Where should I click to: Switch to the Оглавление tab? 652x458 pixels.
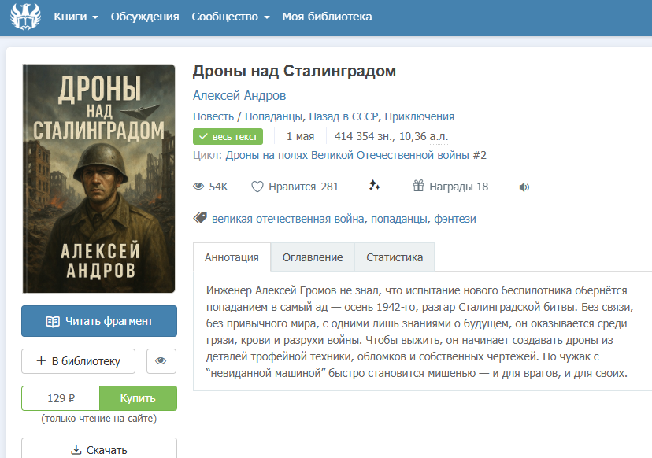coord(313,257)
